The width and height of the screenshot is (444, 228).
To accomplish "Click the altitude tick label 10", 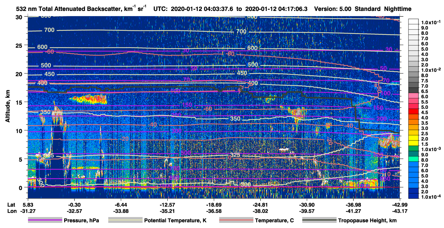I will coord(19,131).
